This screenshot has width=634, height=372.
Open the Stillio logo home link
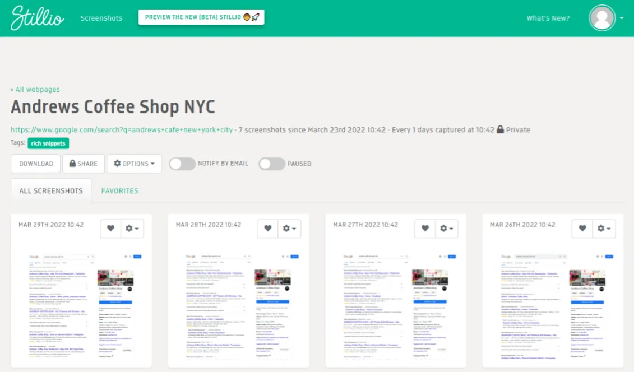coord(37,18)
